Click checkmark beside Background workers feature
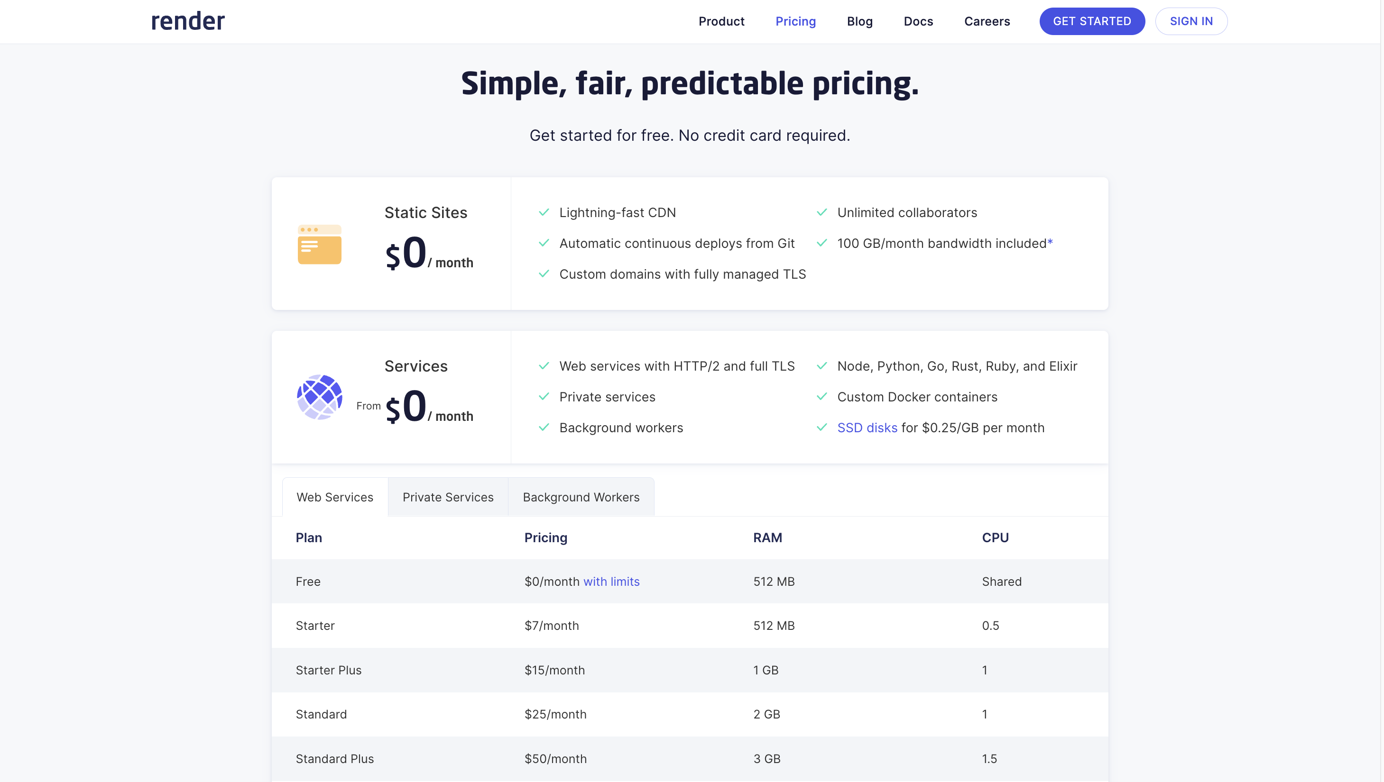The image size is (1384, 782). point(544,427)
